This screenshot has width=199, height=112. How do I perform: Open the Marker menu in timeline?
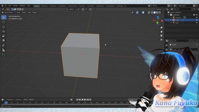click(31, 100)
